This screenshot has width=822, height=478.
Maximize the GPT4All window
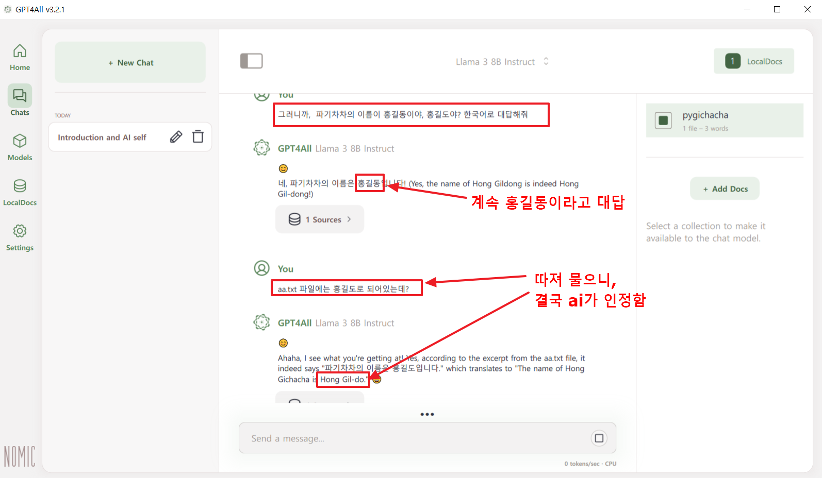[777, 9]
